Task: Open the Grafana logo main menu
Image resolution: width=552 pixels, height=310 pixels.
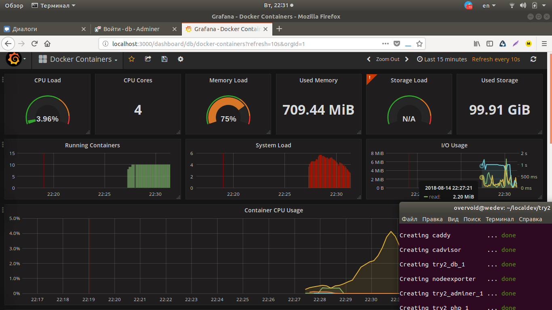Action: pos(14,59)
